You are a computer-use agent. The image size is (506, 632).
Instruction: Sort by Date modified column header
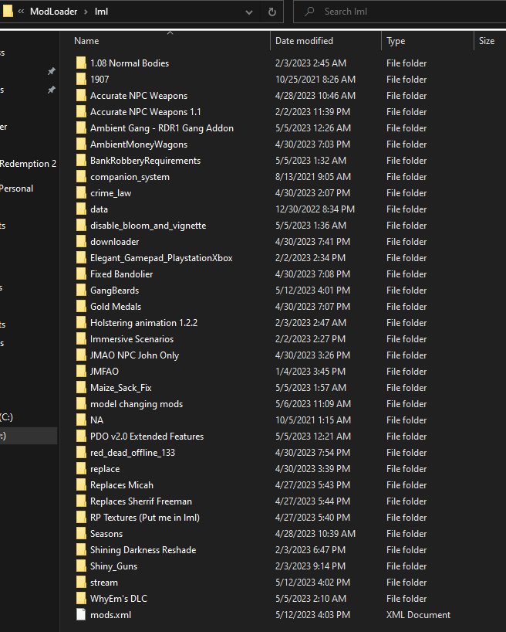[x=304, y=41]
